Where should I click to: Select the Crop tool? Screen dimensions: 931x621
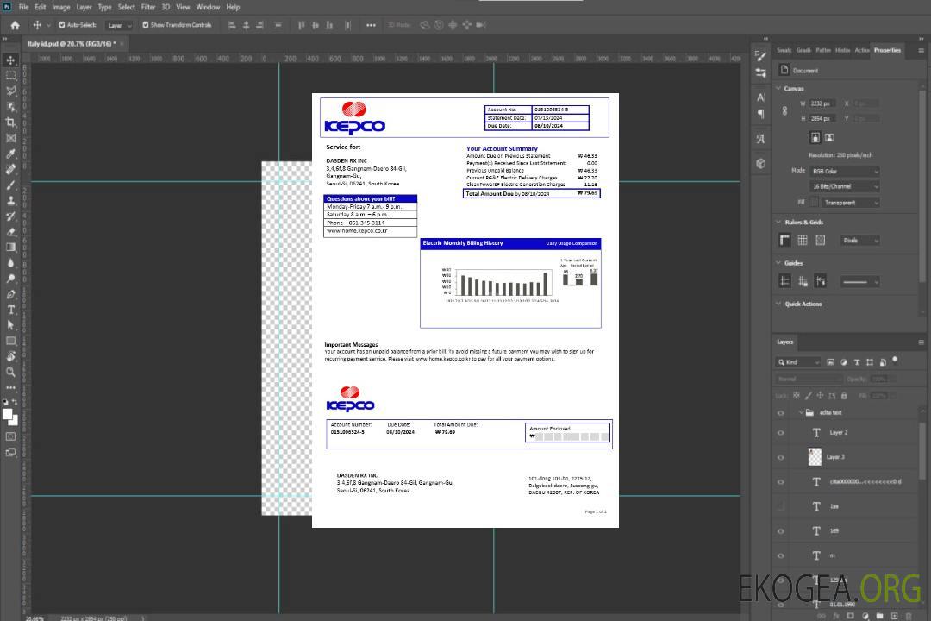coord(10,122)
